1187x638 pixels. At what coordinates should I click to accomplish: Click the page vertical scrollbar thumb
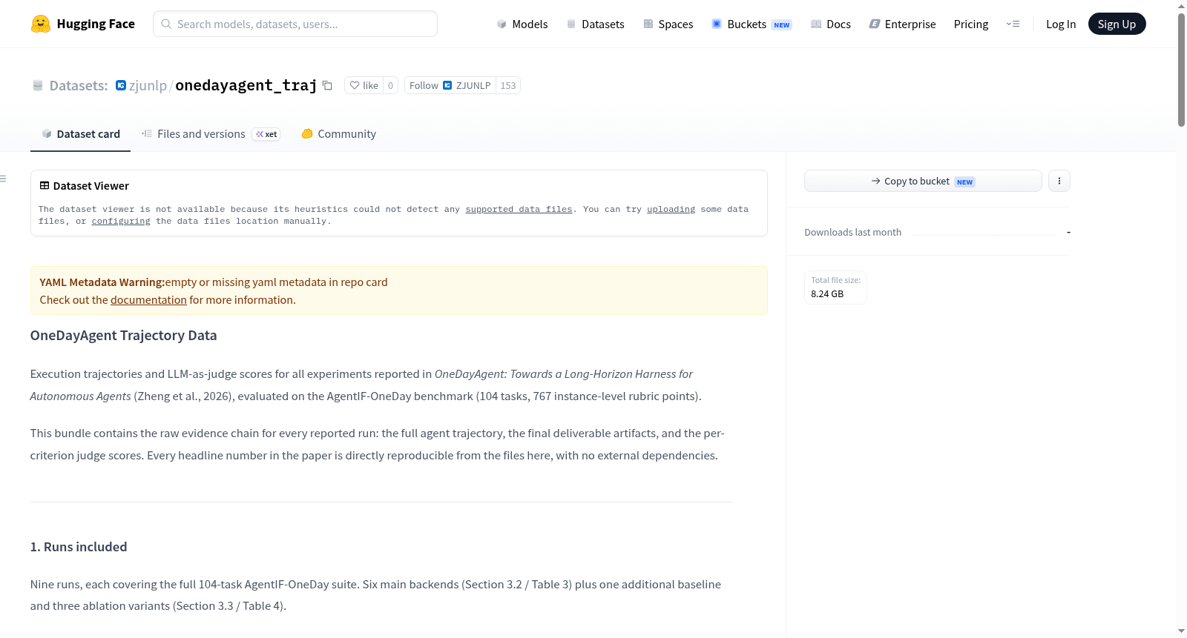pos(1181,70)
